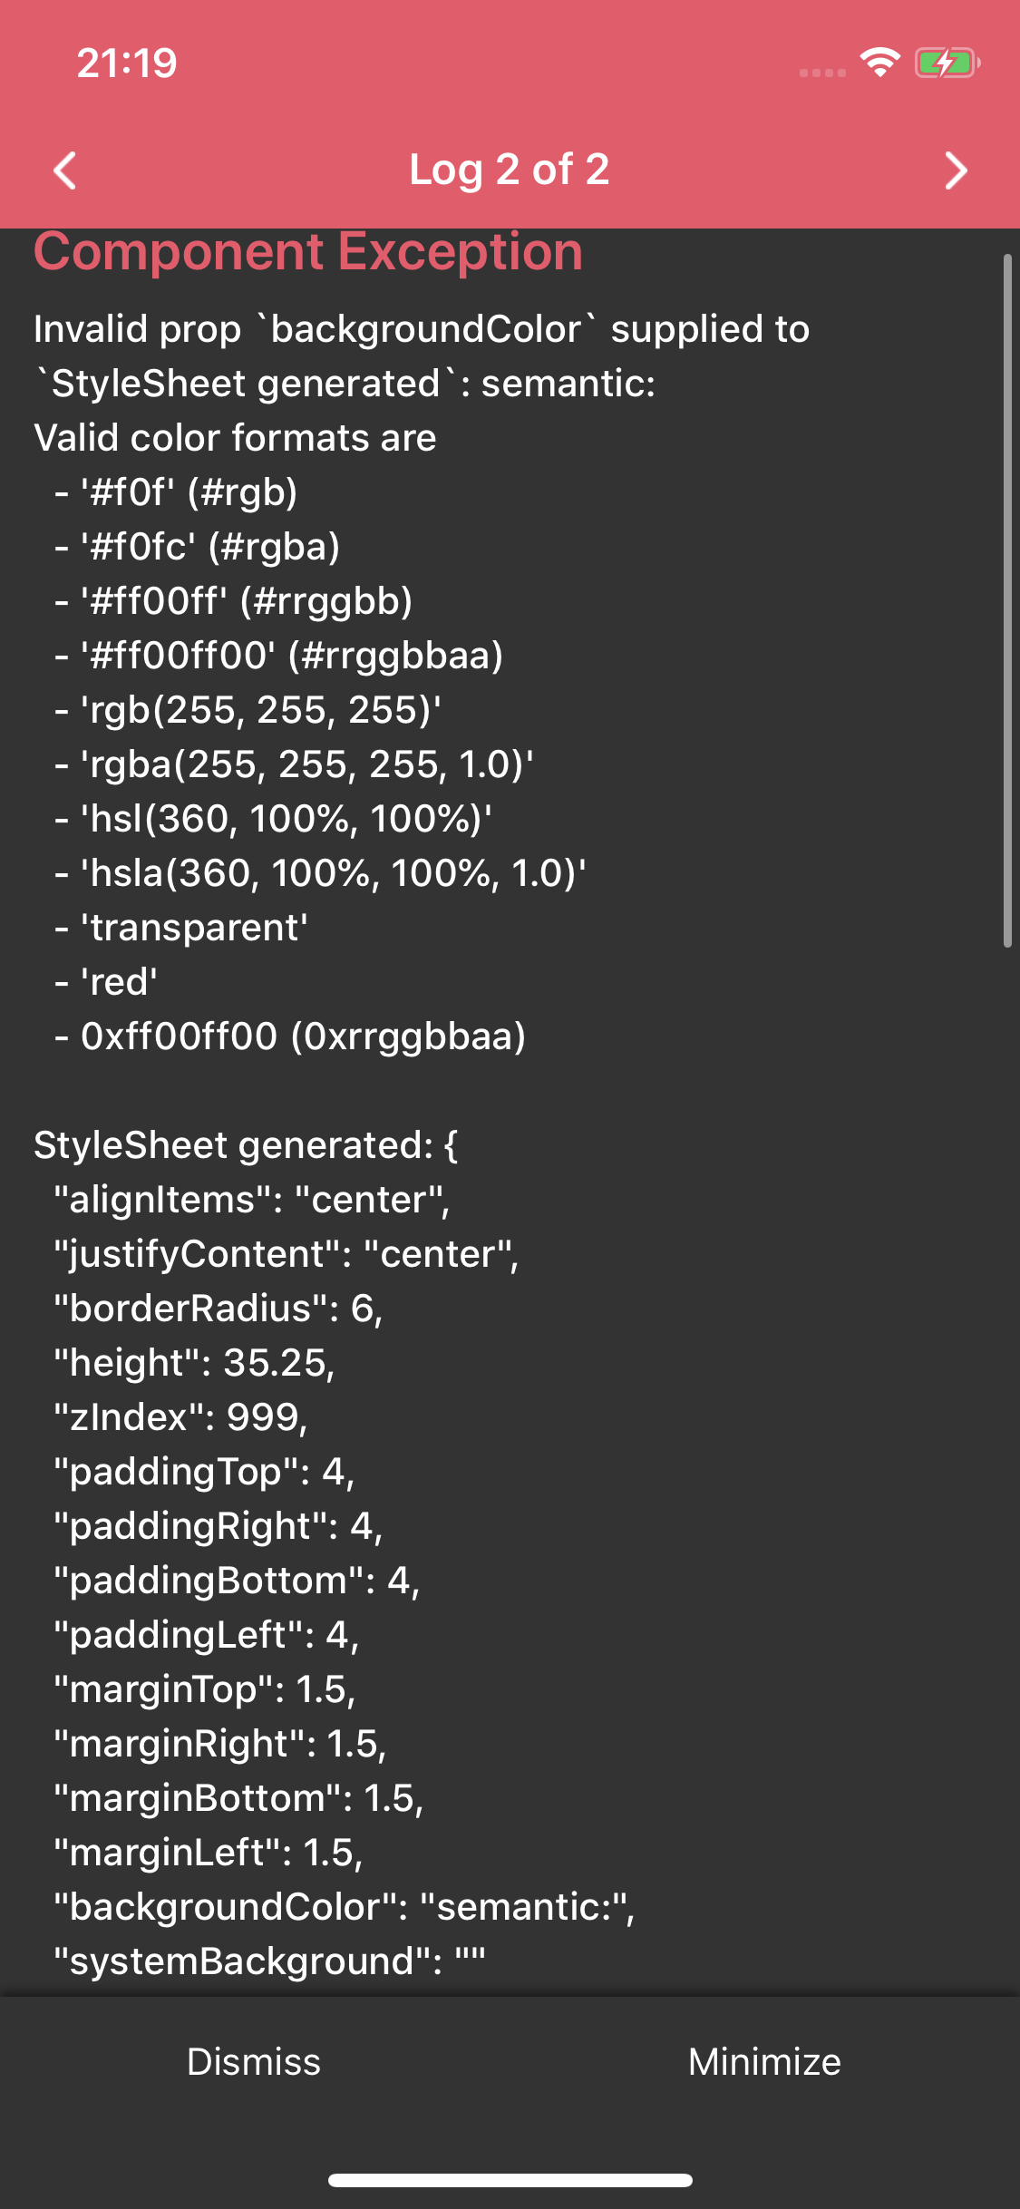Minimize the error log overlay
The height and width of the screenshot is (2209, 1020).
tap(766, 2061)
